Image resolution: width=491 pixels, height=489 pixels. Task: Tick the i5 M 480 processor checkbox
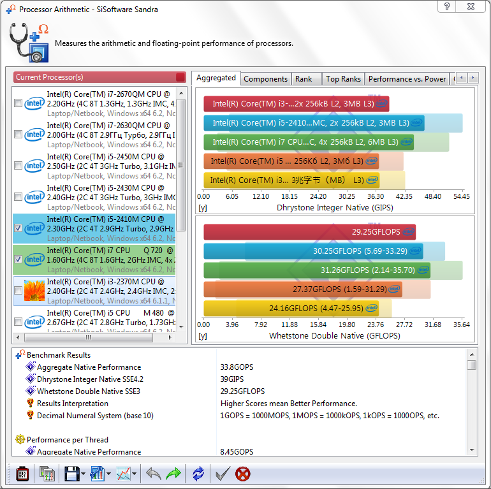coord(18,321)
